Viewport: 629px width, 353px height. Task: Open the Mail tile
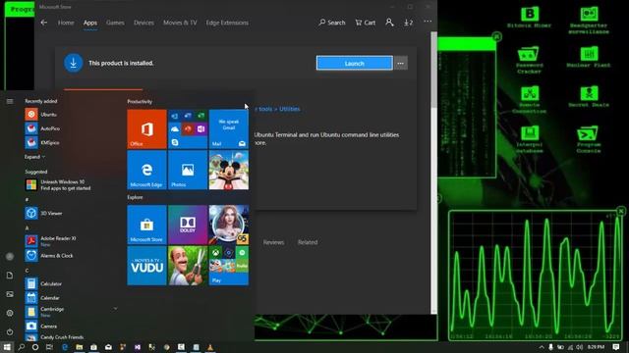(x=229, y=128)
